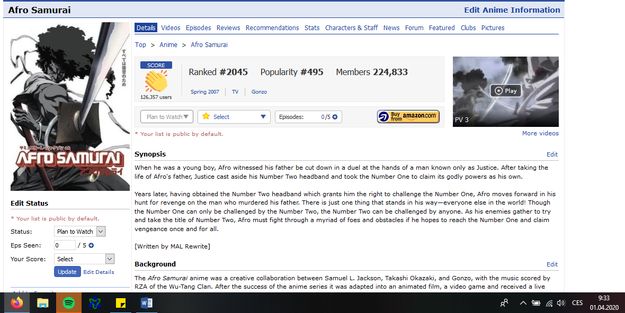Click the Eps Seen input field
The image size is (625, 313).
(x=65, y=245)
